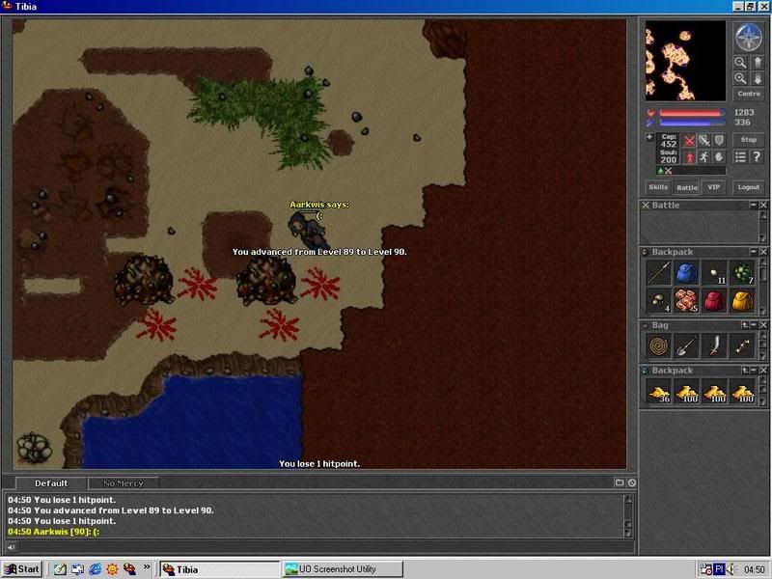
Task: Select offensive fighting mode
Action: tap(690, 141)
